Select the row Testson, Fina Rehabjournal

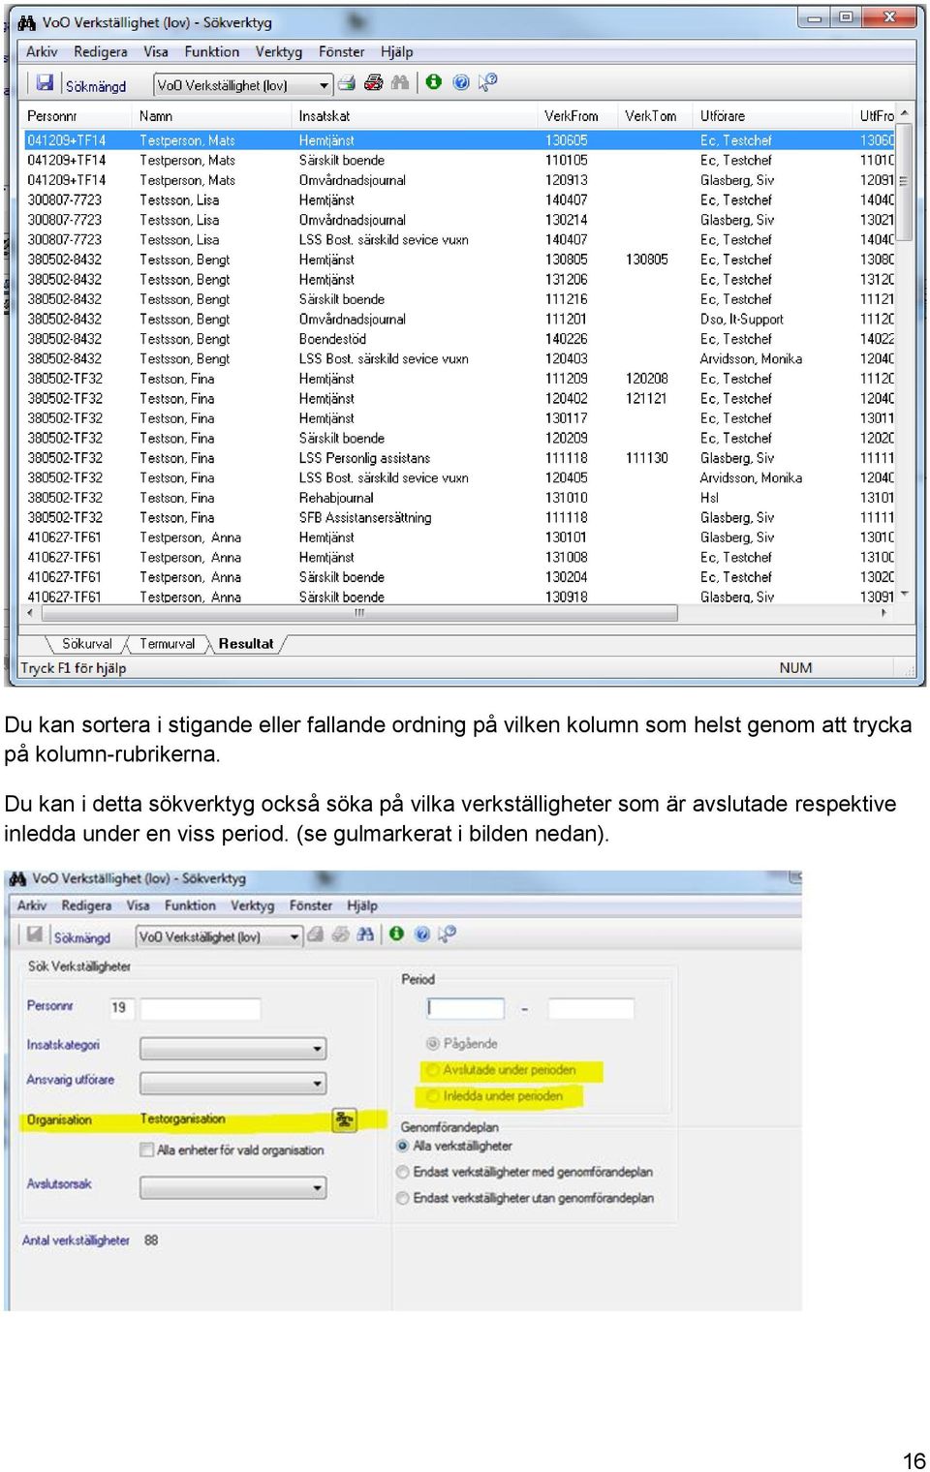459,498
